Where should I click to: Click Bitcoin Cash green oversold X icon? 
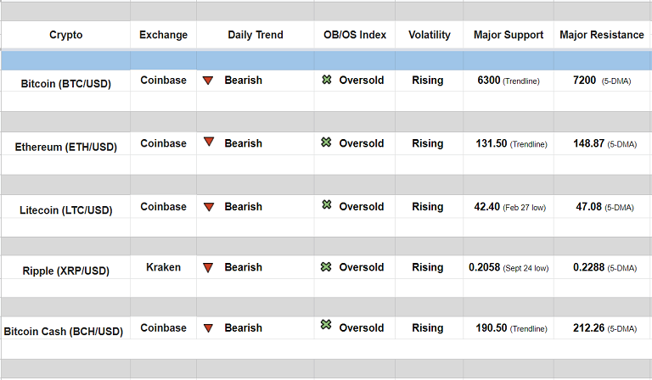pyautogui.click(x=326, y=325)
